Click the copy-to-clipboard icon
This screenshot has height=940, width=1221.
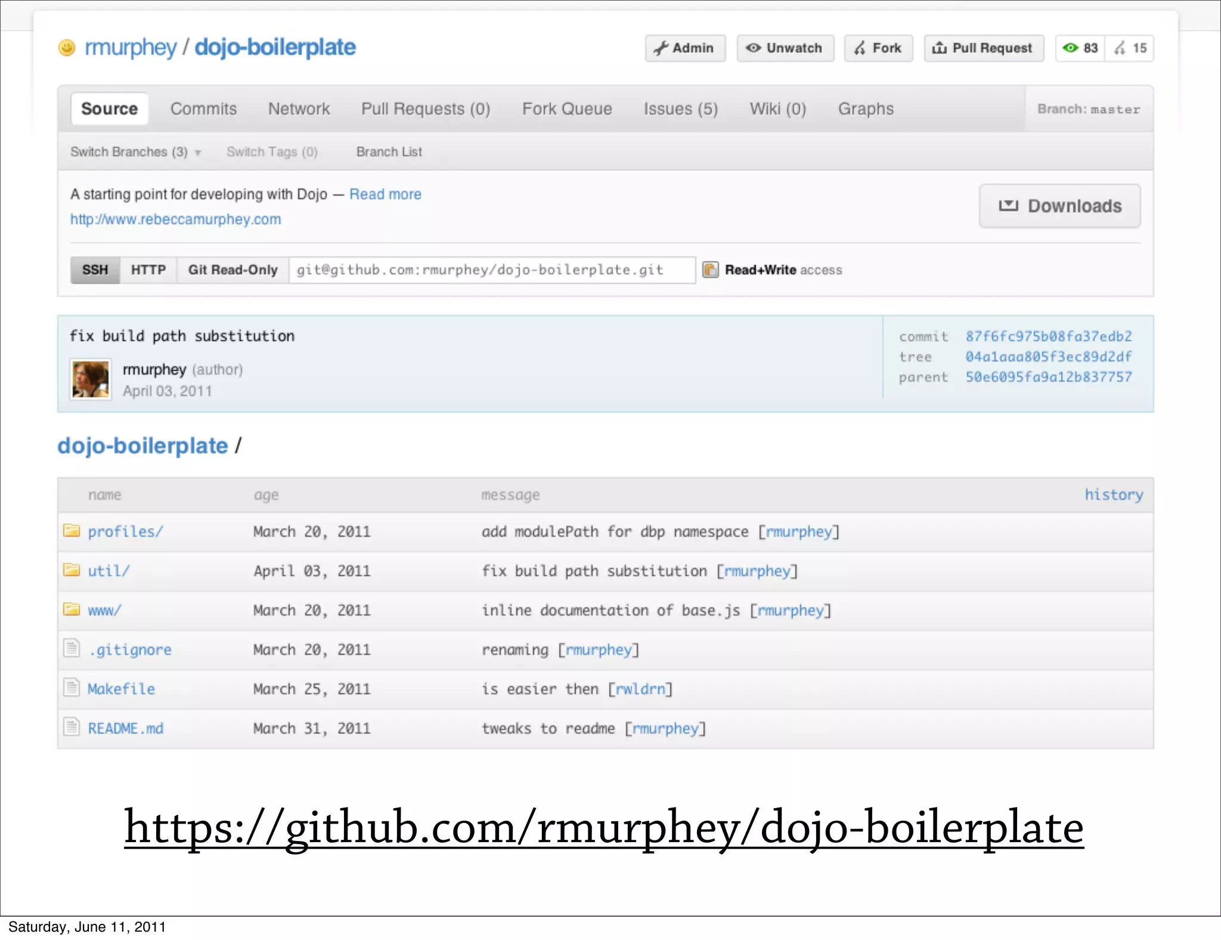710,270
